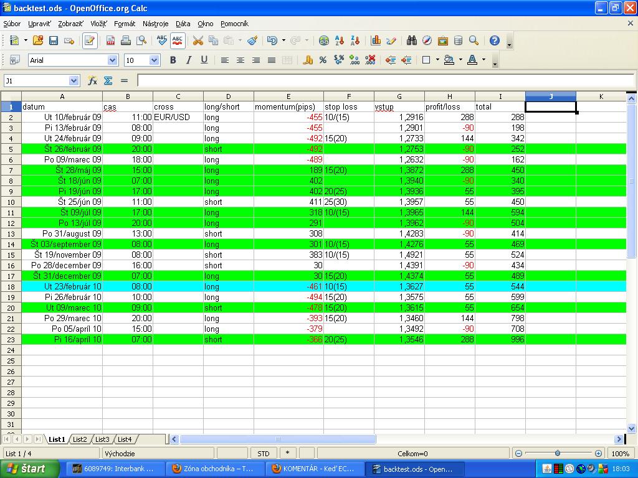Click the Windows Štart button
The height and width of the screenshot is (478, 638).
tap(29, 469)
